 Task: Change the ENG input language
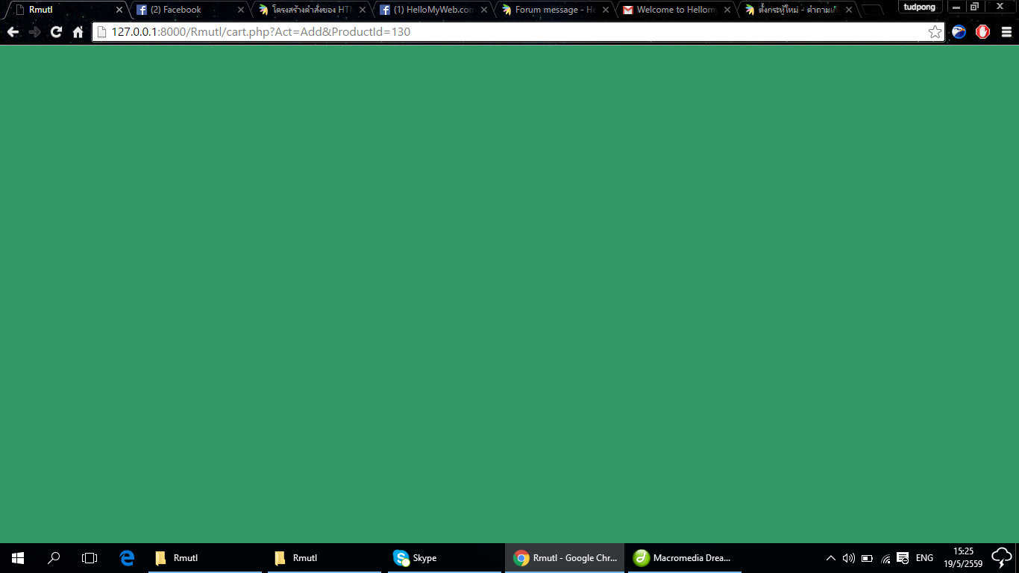point(924,558)
